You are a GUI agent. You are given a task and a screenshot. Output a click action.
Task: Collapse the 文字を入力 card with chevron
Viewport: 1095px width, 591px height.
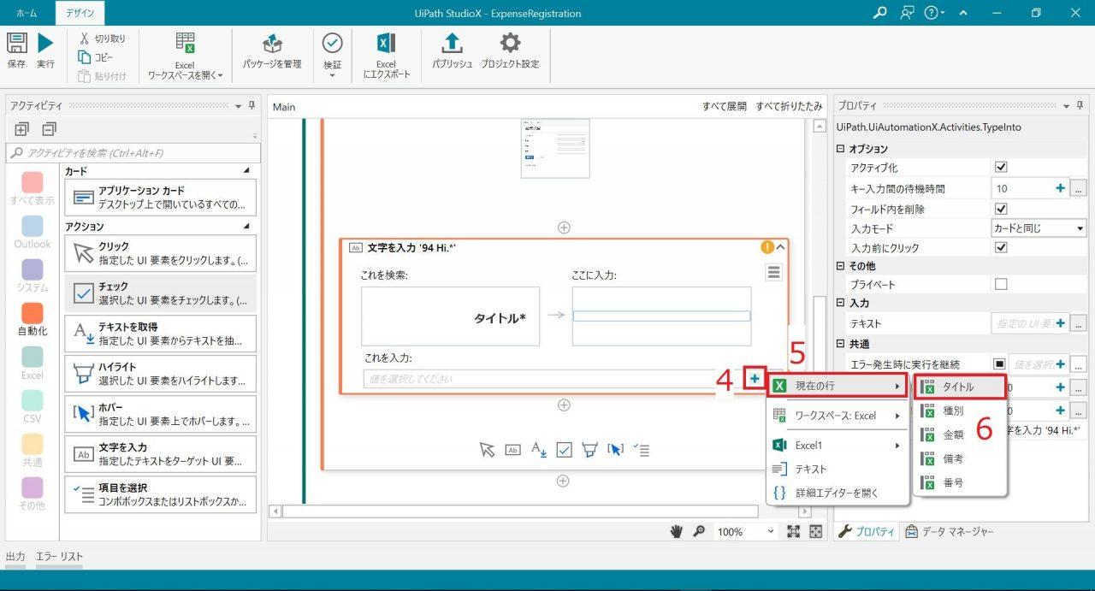780,247
